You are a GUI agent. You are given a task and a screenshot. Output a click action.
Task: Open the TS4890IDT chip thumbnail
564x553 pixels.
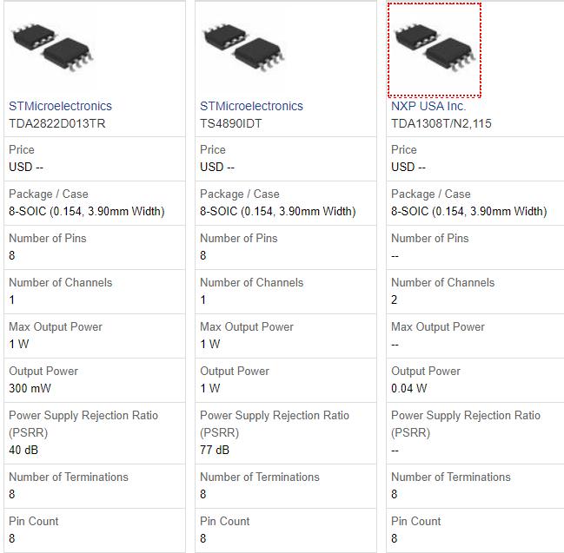243,49
